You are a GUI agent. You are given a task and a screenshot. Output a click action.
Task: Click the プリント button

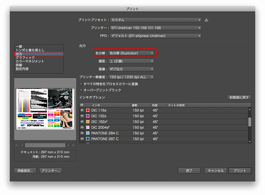click(240, 171)
